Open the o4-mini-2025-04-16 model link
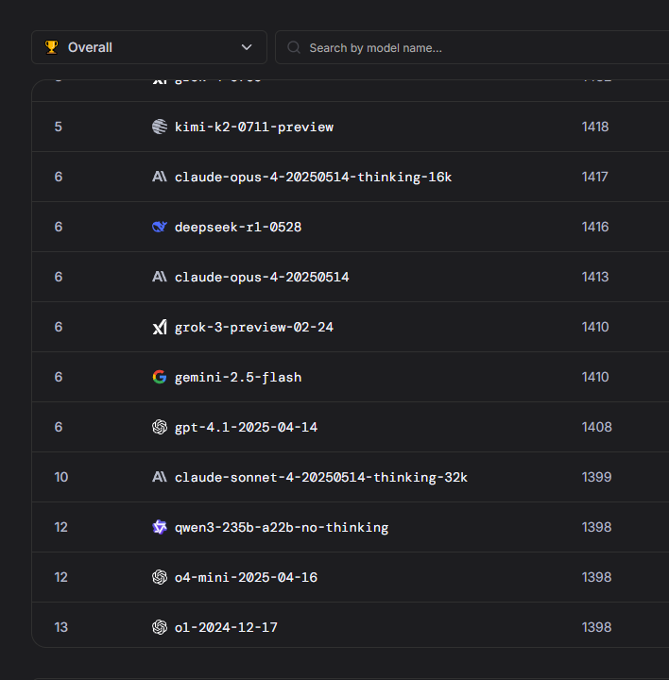 [x=246, y=577]
